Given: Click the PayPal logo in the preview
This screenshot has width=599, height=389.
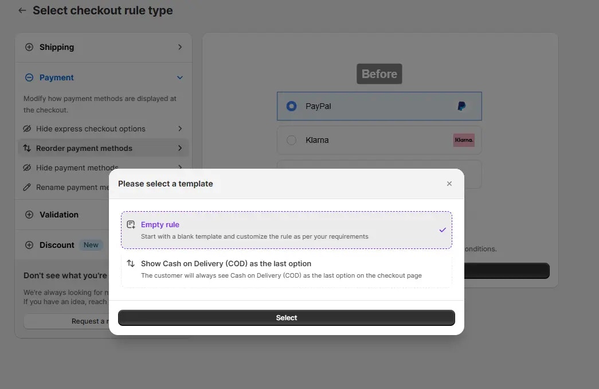Looking at the screenshot, I should (461, 106).
